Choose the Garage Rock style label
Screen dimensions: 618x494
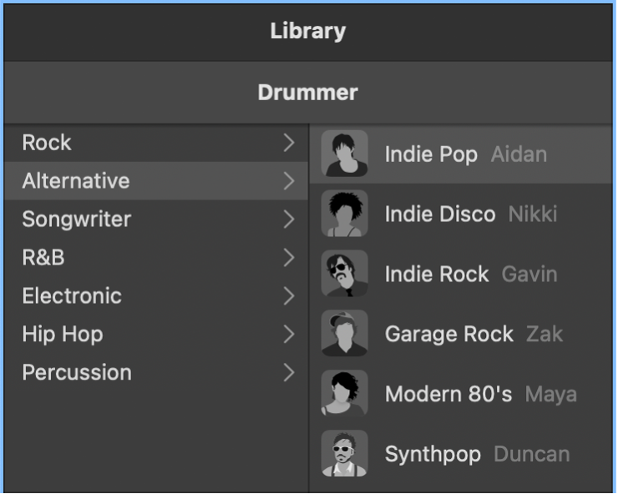pyautogui.click(x=449, y=334)
